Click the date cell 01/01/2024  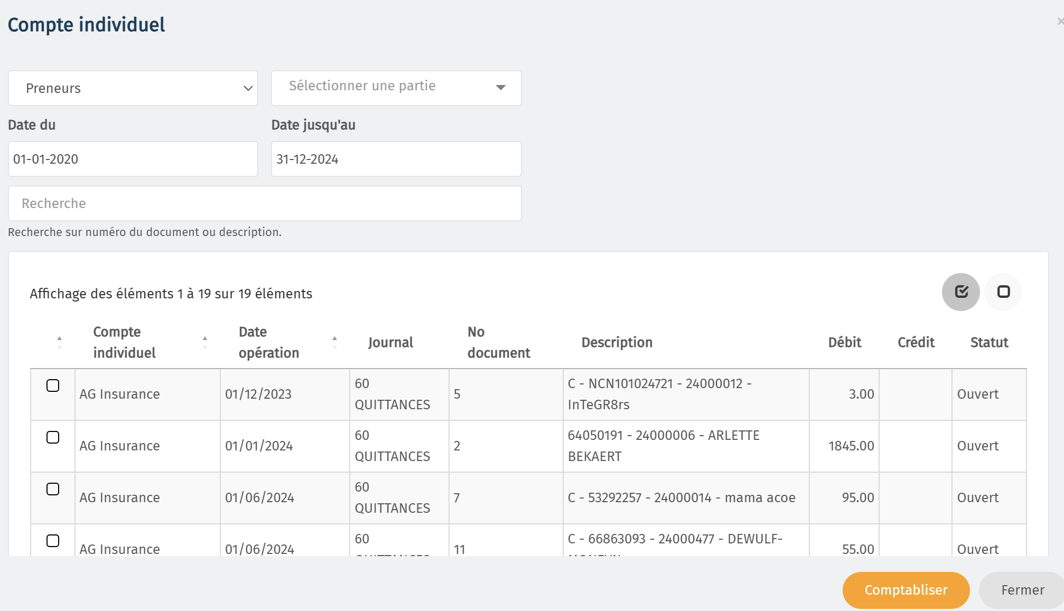pyautogui.click(x=259, y=446)
